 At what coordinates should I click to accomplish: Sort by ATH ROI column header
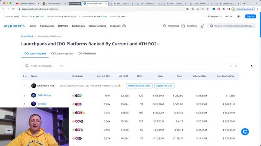click(124, 76)
